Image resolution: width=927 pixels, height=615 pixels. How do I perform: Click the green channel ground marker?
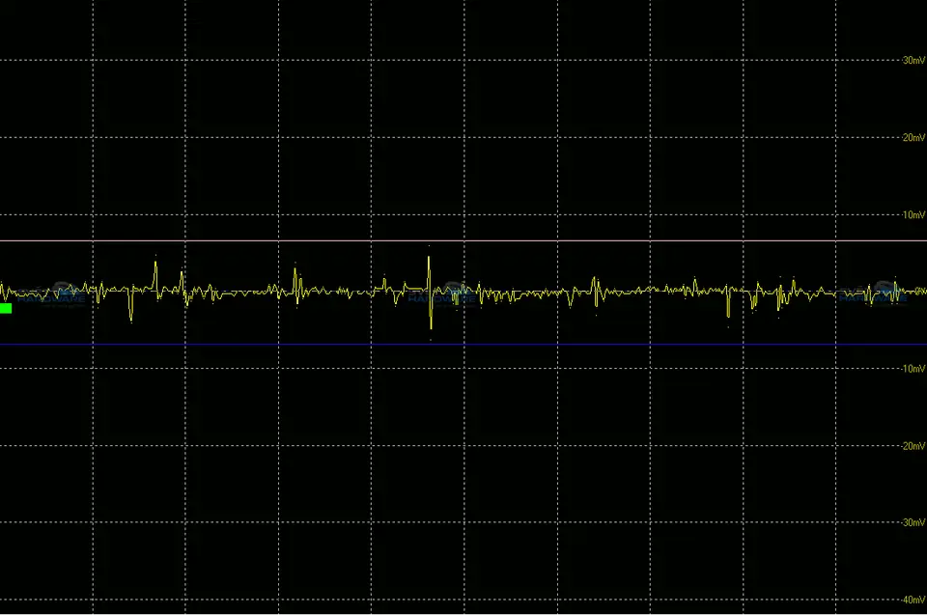tap(6, 308)
